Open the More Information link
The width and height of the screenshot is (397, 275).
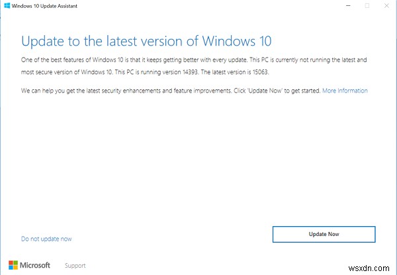coord(345,91)
